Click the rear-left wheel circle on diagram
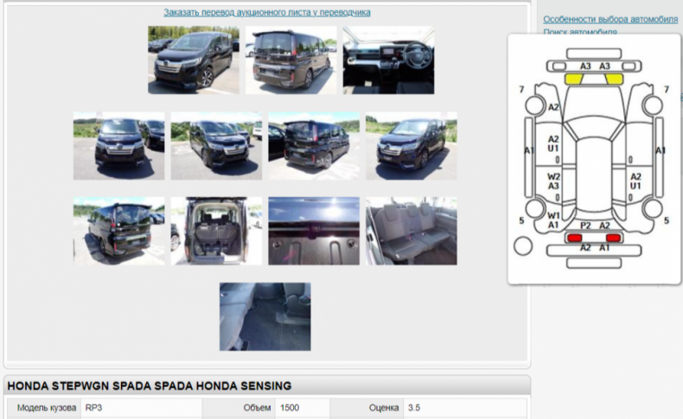The height and width of the screenshot is (419, 683). click(x=535, y=208)
